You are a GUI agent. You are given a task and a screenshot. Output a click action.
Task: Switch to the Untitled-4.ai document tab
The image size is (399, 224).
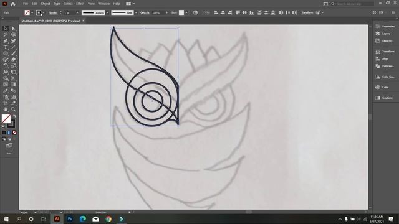coord(51,21)
